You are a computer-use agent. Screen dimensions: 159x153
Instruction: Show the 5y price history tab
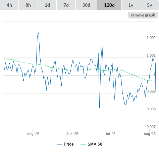click(x=150, y=5)
